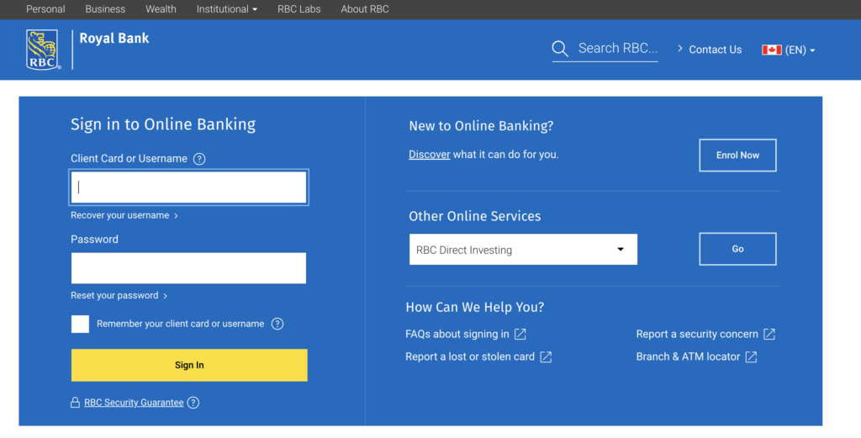Open the Institutional menu dropdown
This screenshot has height=438, width=861.
click(x=227, y=9)
